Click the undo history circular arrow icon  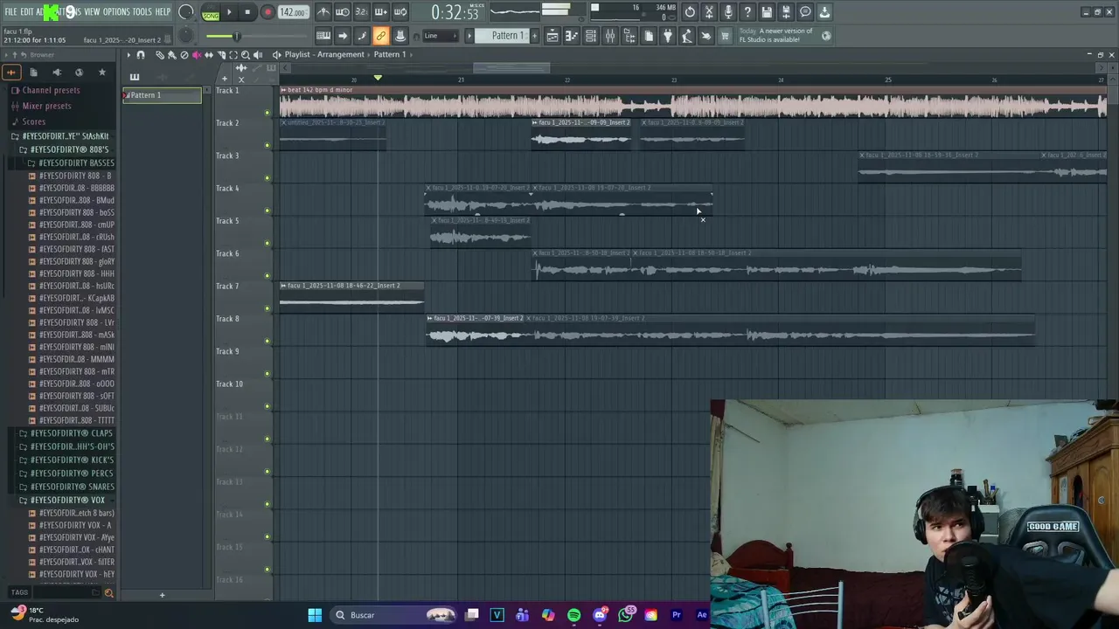(x=690, y=12)
